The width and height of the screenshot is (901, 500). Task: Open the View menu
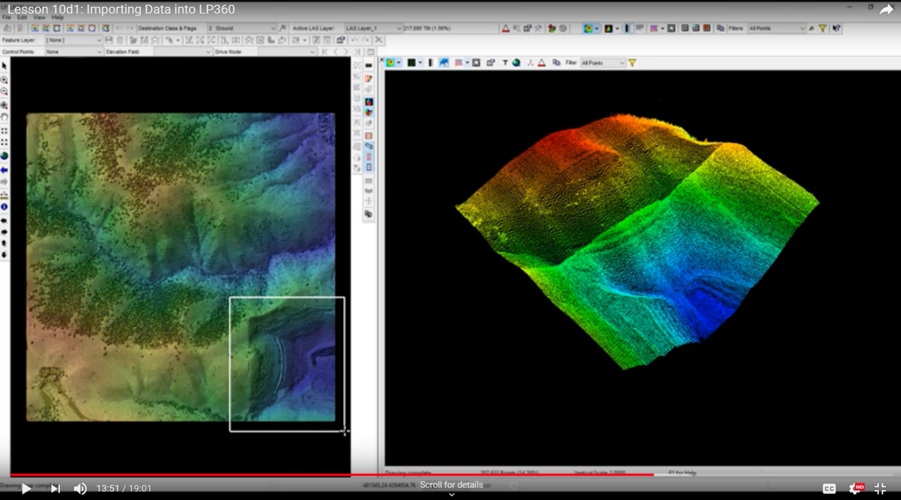pos(40,18)
